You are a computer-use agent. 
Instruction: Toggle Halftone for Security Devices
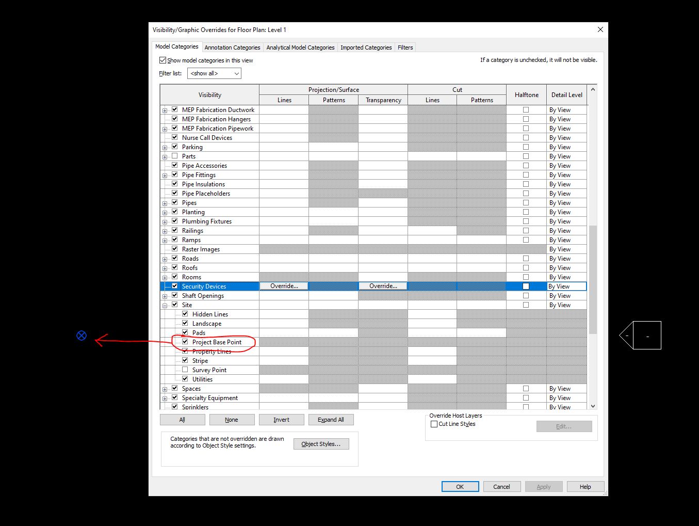tap(526, 285)
